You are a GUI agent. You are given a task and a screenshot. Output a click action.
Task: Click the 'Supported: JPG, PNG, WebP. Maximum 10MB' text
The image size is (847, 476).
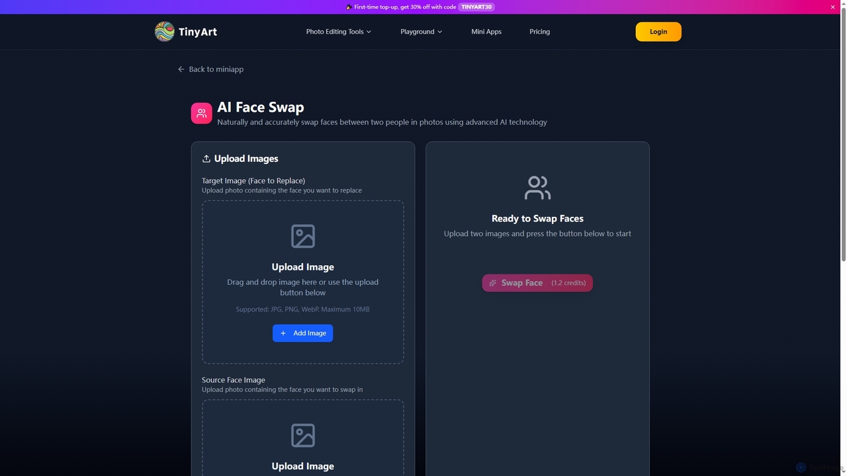tap(302, 309)
